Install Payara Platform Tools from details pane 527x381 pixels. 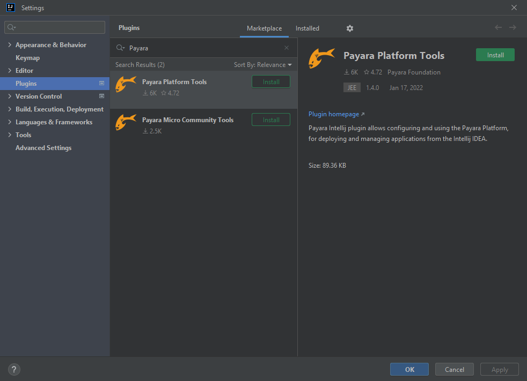(494, 54)
